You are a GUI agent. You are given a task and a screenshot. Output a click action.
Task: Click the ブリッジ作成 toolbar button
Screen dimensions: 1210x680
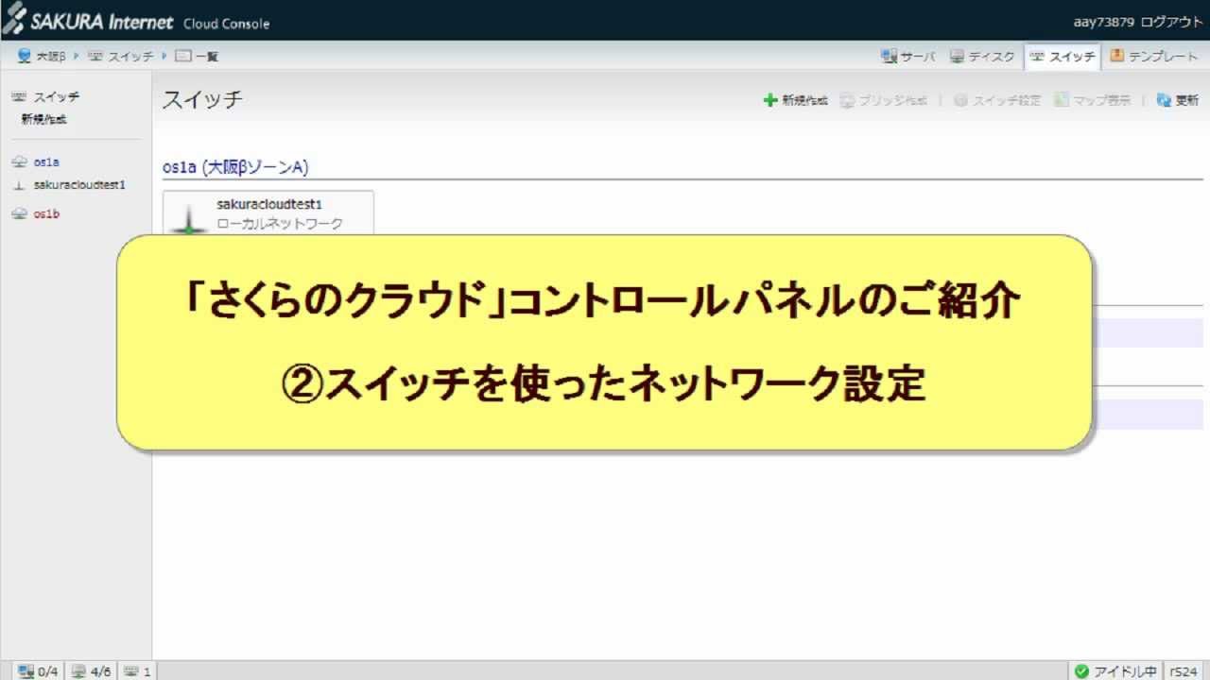[884, 100]
